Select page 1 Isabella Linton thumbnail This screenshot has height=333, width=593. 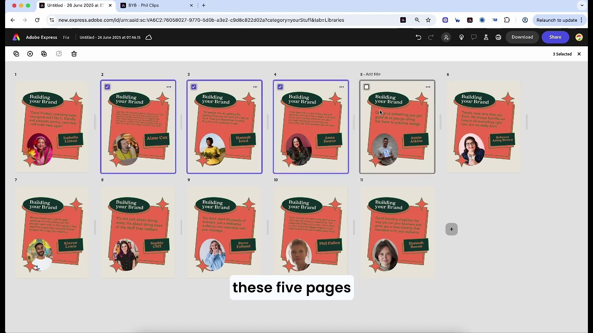click(x=52, y=127)
